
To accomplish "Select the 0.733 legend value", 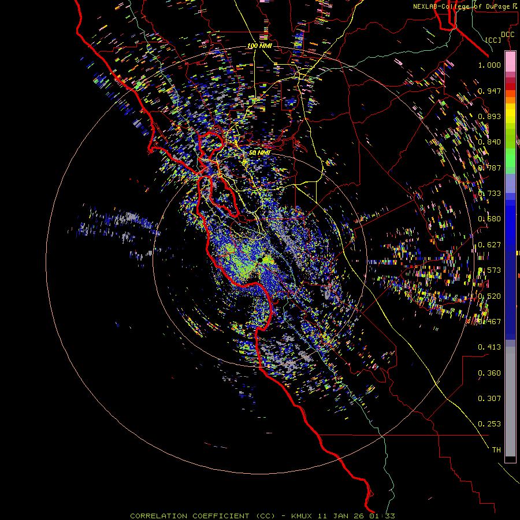I will click(x=489, y=194).
